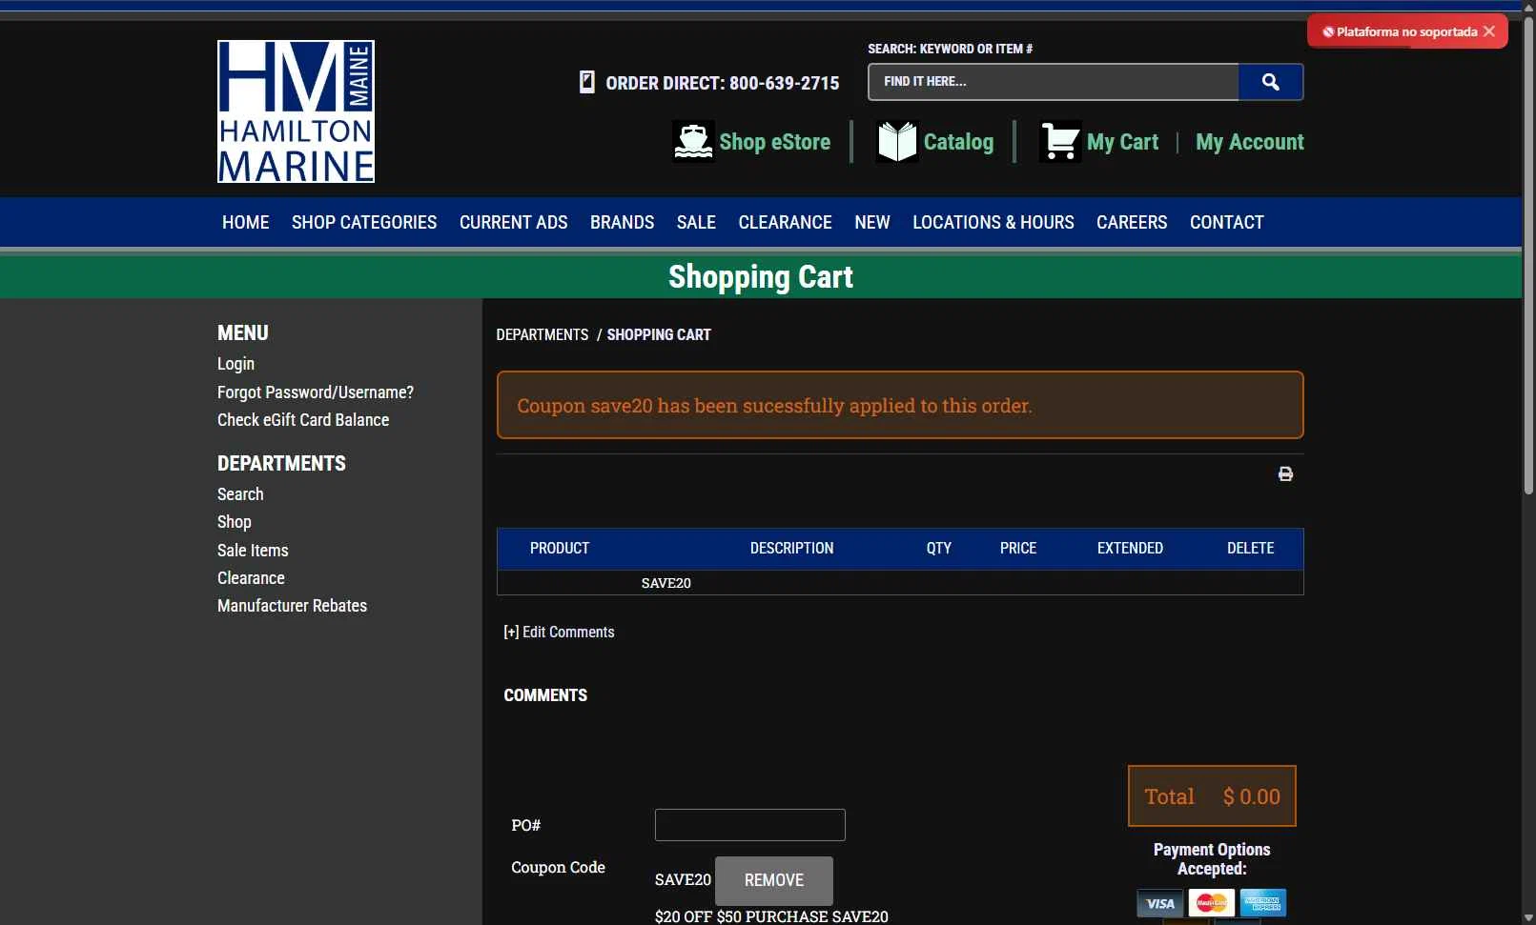Open the CONTACT menu item
The width and height of the screenshot is (1536, 925).
[x=1226, y=222]
